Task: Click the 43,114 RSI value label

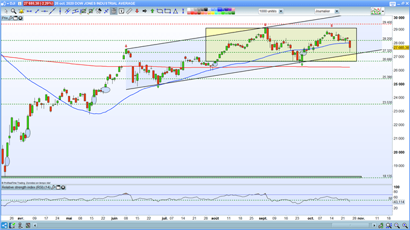Action: pyautogui.click(x=399, y=202)
